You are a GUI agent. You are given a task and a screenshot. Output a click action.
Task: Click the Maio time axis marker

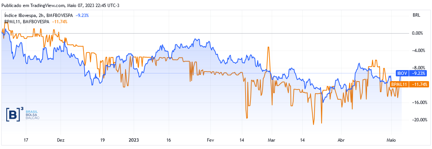coord(391,140)
